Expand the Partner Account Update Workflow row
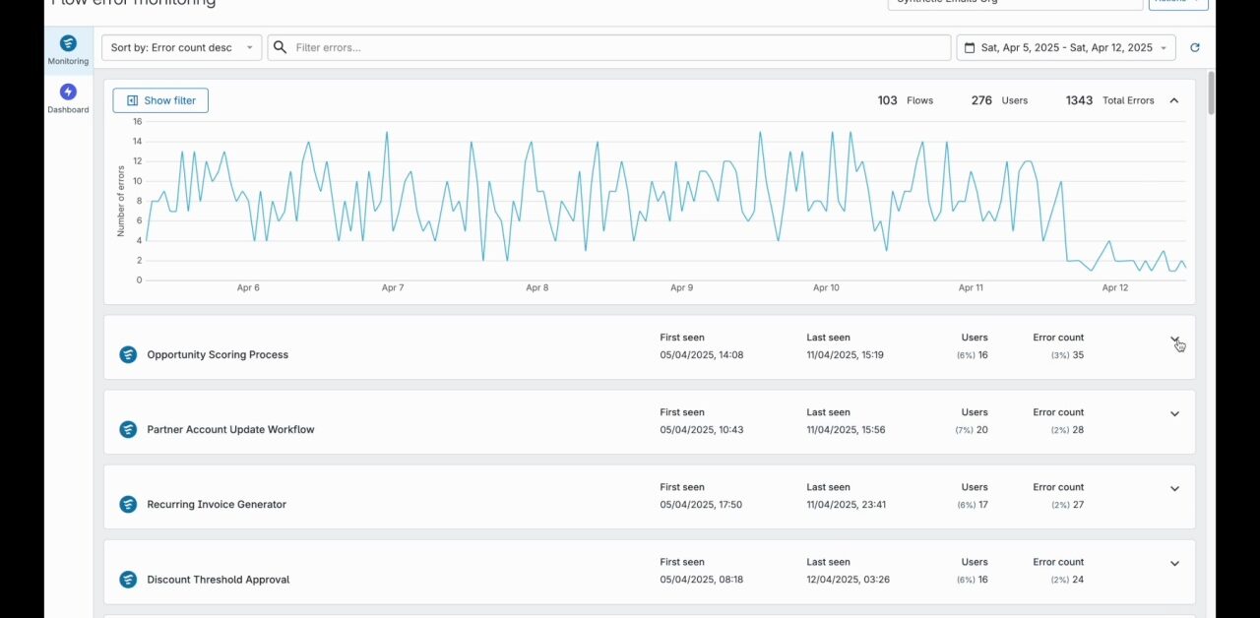The width and height of the screenshot is (1260, 618). point(1174,413)
